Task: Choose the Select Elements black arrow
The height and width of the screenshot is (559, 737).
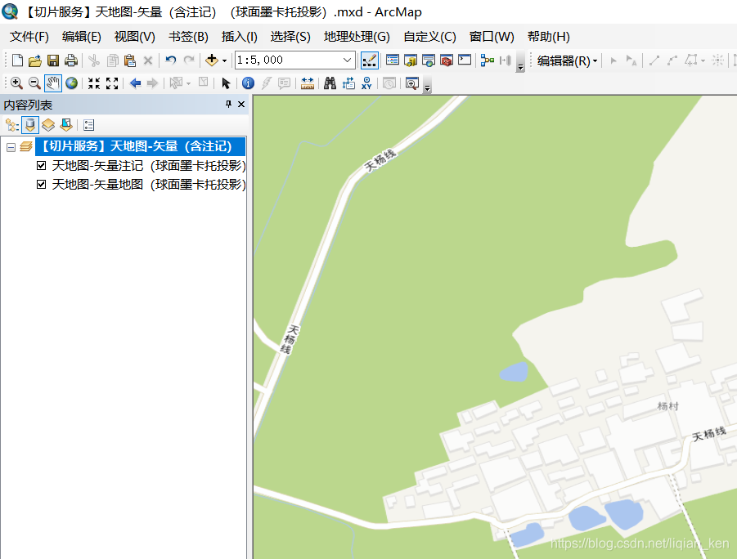Action: pyautogui.click(x=226, y=83)
